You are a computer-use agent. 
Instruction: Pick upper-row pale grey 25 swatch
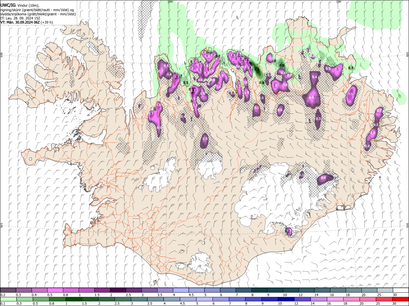click(x=385, y=290)
